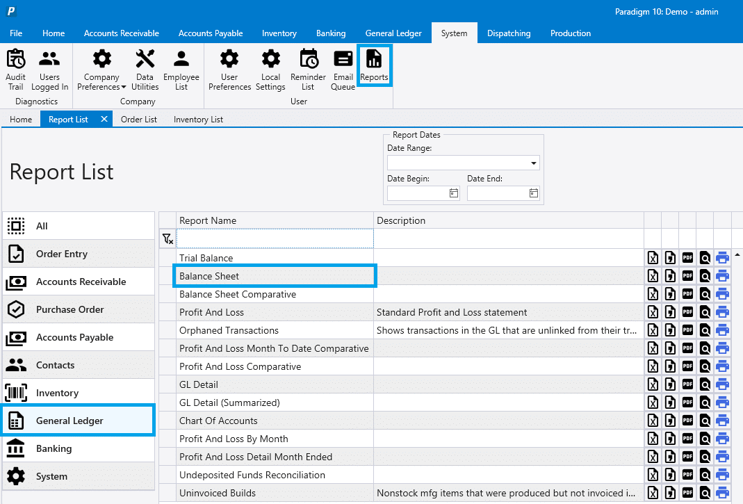This screenshot has width=743, height=504.
Task: Open User Preferences
Action: [x=229, y=67]
